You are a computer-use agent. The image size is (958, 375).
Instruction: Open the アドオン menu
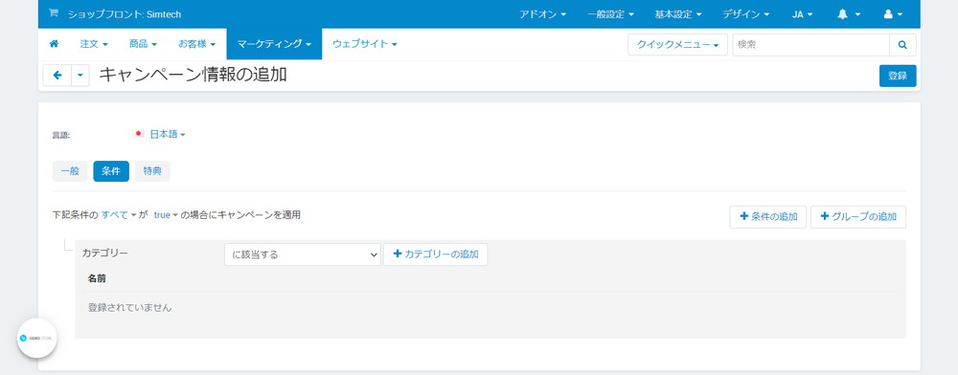pos(542,14)
